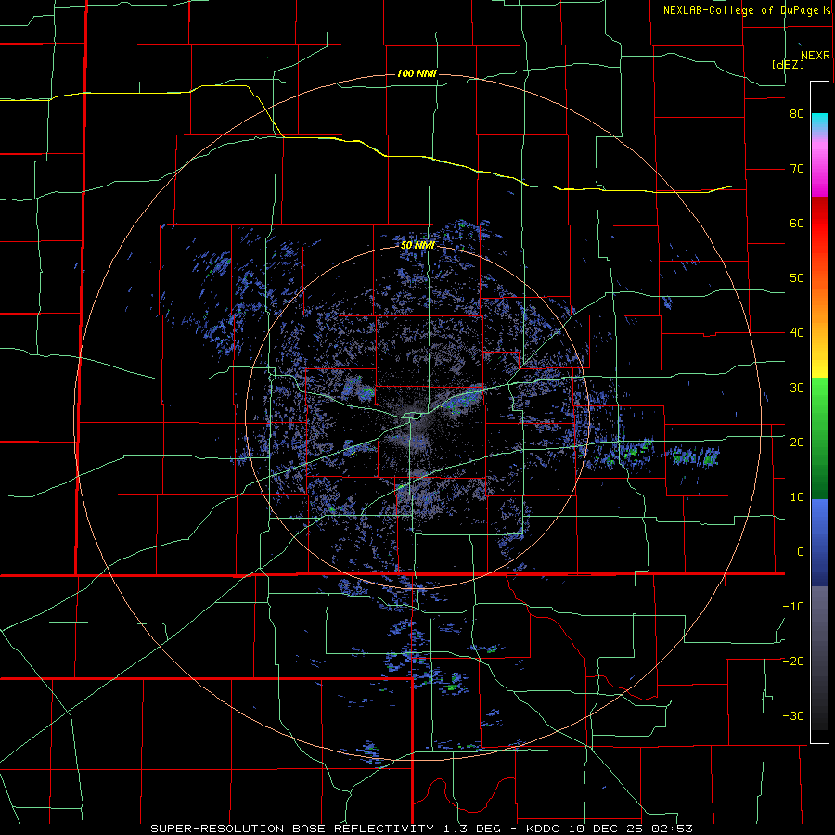This screenshot has width=835, height=835.
Task: Click the "80" value on the dBZ scale
Action: click(x=797, y=114)
